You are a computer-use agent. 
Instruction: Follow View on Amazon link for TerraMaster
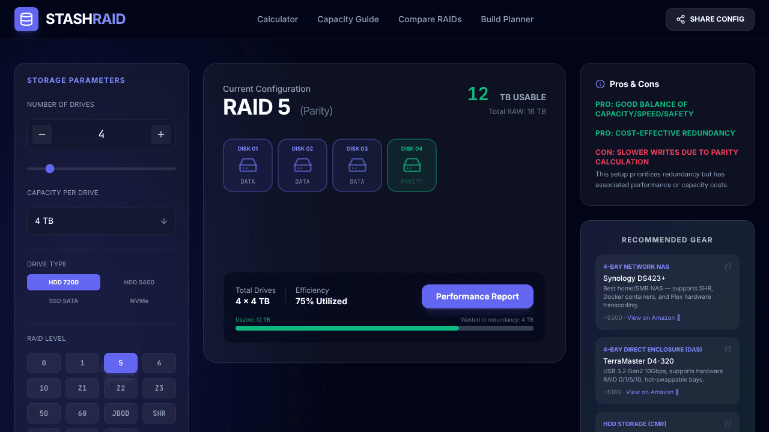652,392
